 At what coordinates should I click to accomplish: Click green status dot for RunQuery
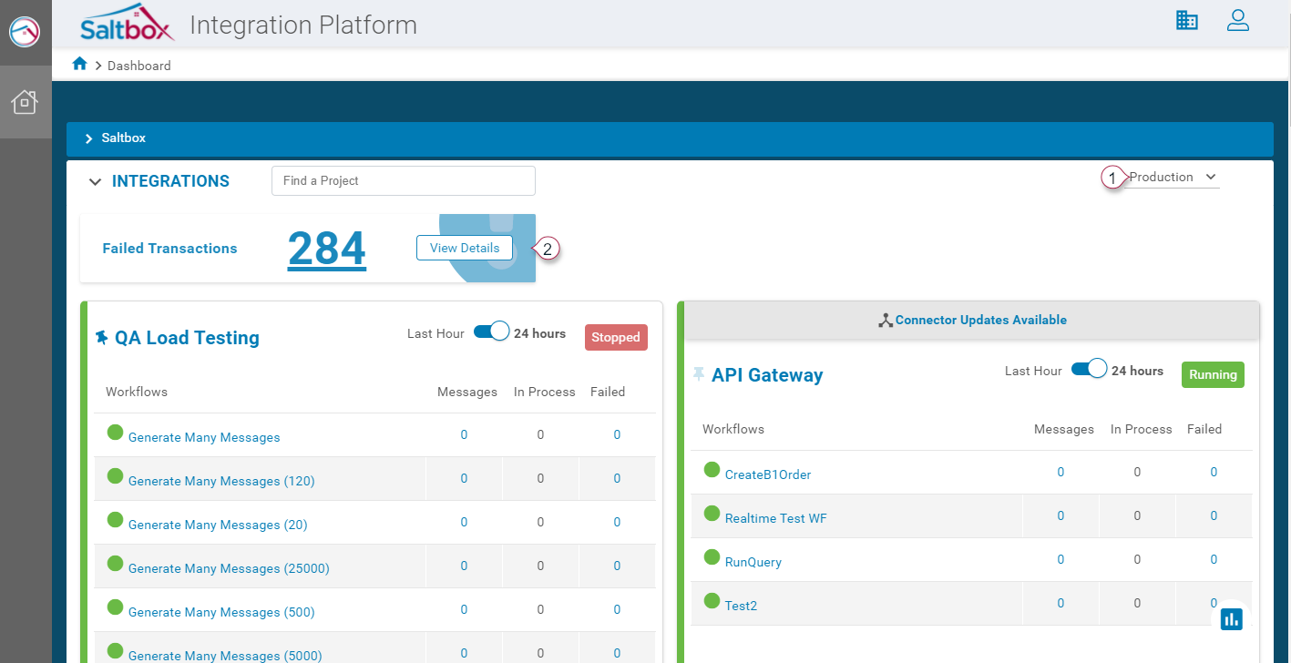712,556
